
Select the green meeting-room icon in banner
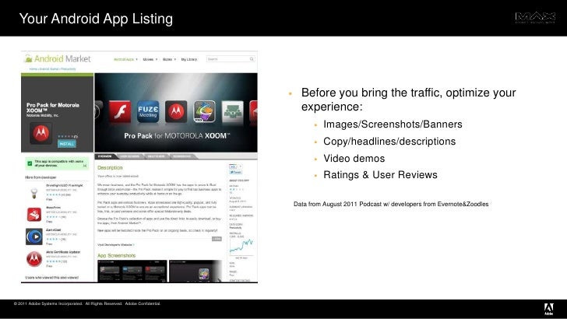tap(233, 111)
